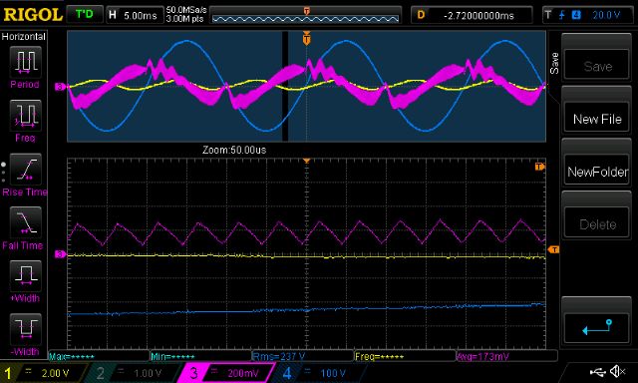
Task: Click the NewFolder button
Action: (x=597, y=172)
